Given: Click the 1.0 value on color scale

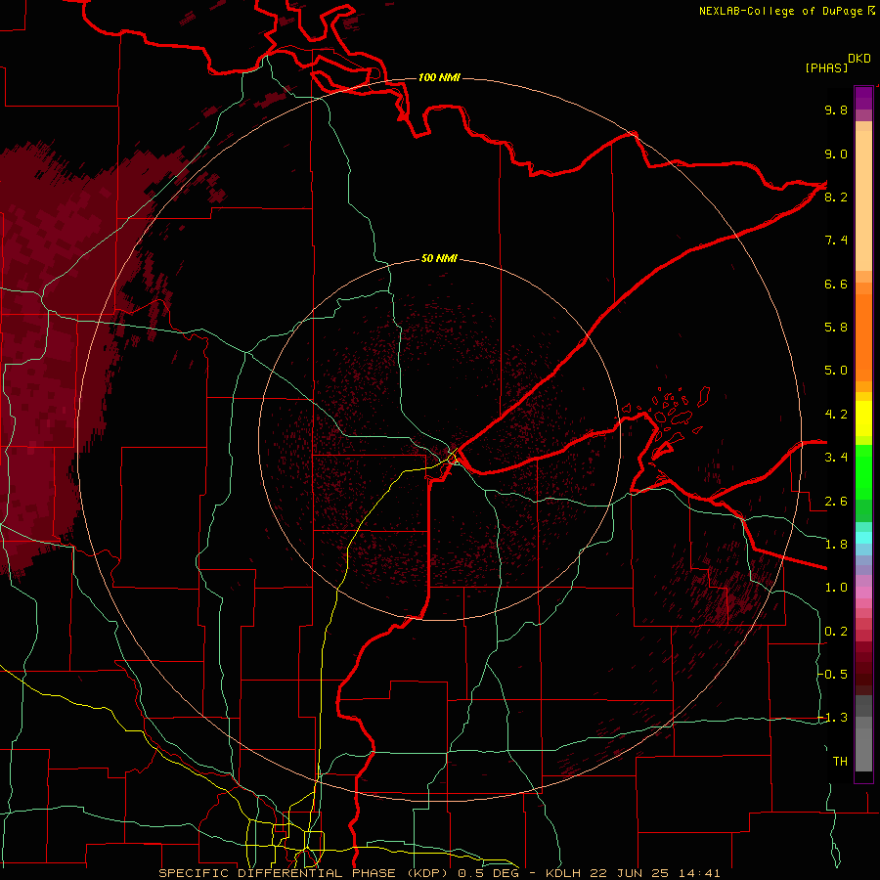Looking at the screenshot, I should (x=836, y=588).
